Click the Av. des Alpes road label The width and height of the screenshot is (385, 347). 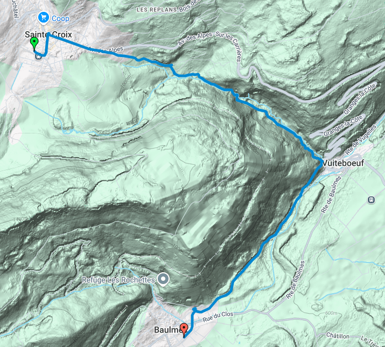(195, 39)
